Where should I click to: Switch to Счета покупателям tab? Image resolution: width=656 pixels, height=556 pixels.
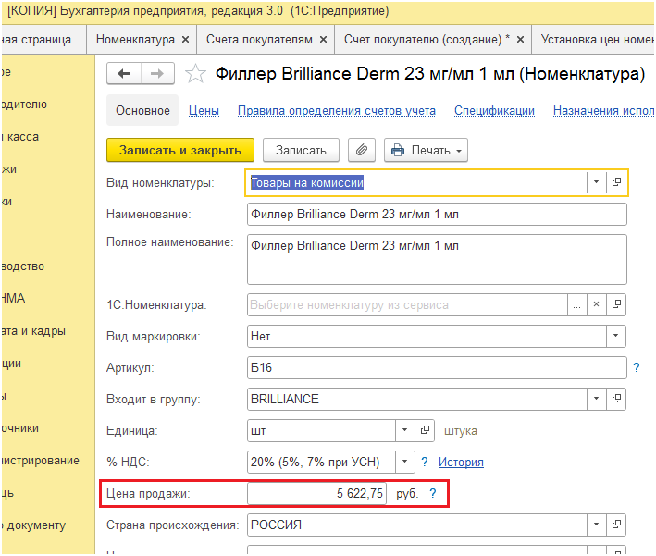[260, 40]
